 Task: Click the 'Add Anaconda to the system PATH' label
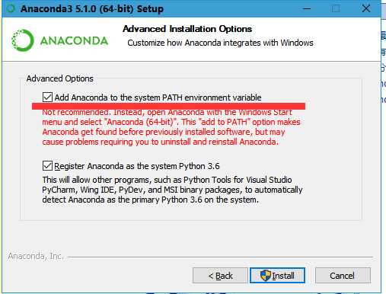click(x=158, y=97)
